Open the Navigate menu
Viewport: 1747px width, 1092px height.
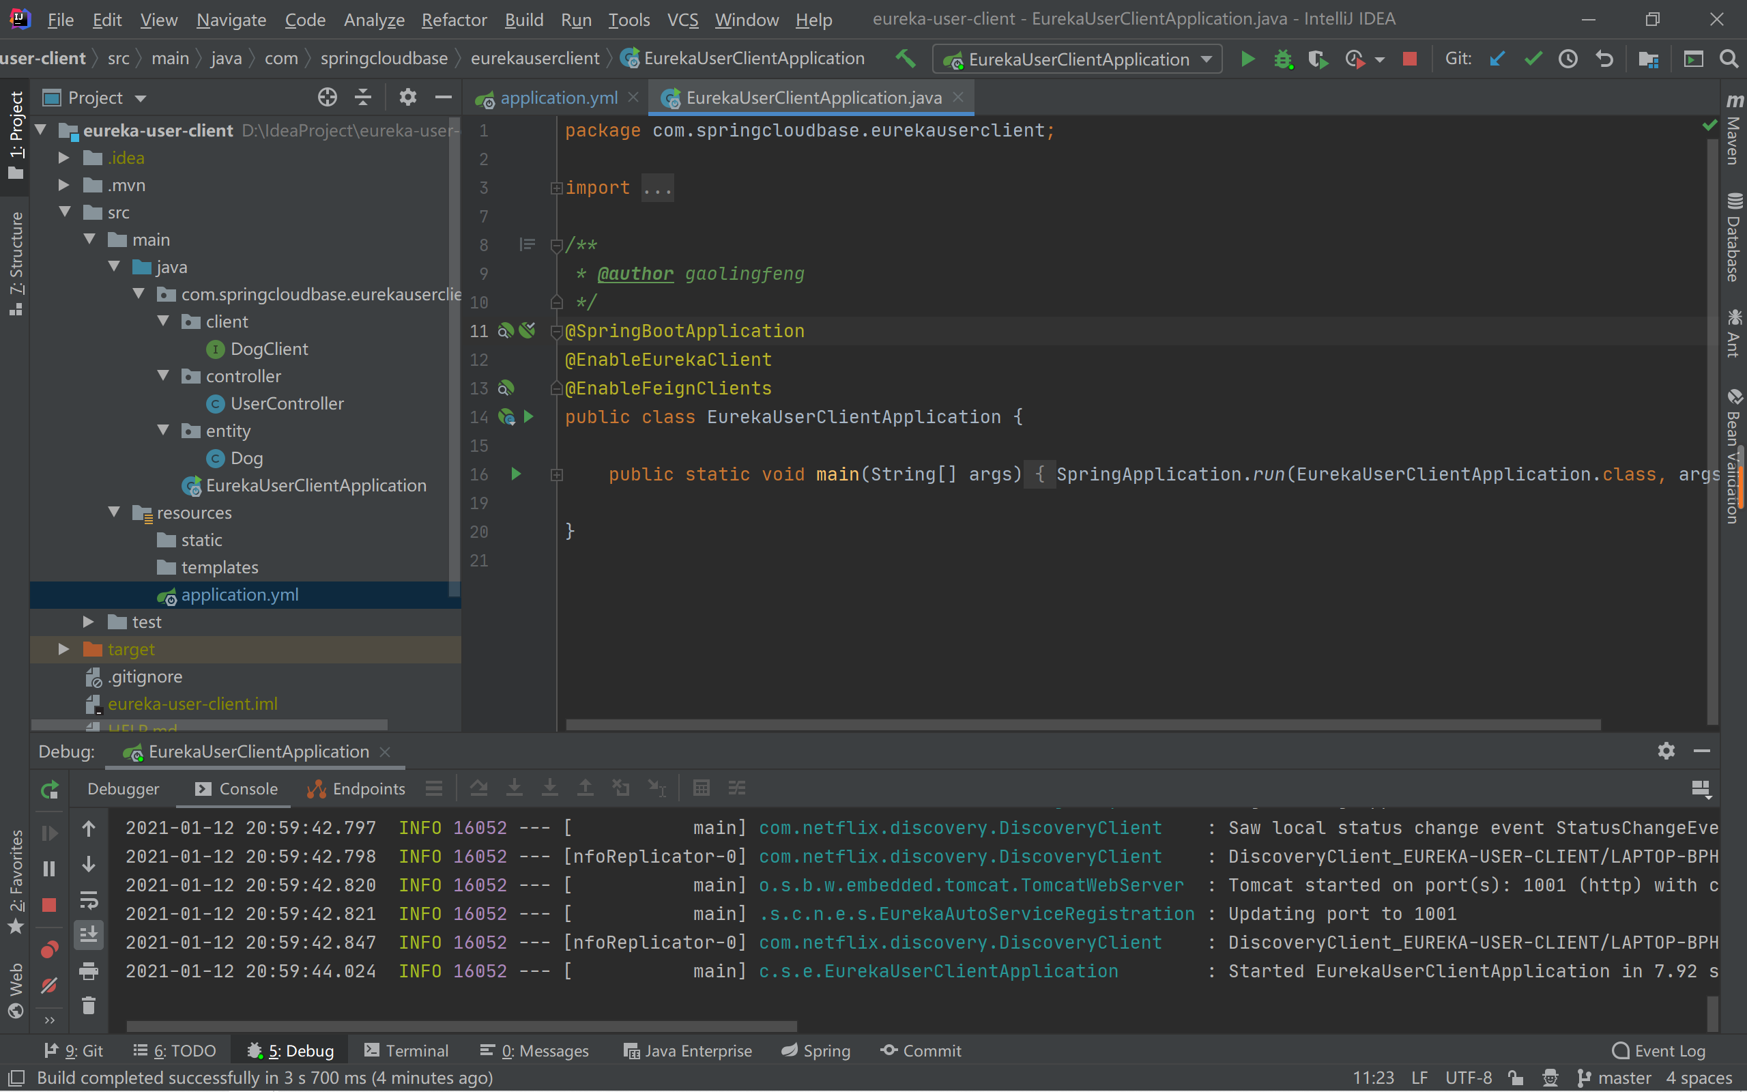[x=231, y=20]
